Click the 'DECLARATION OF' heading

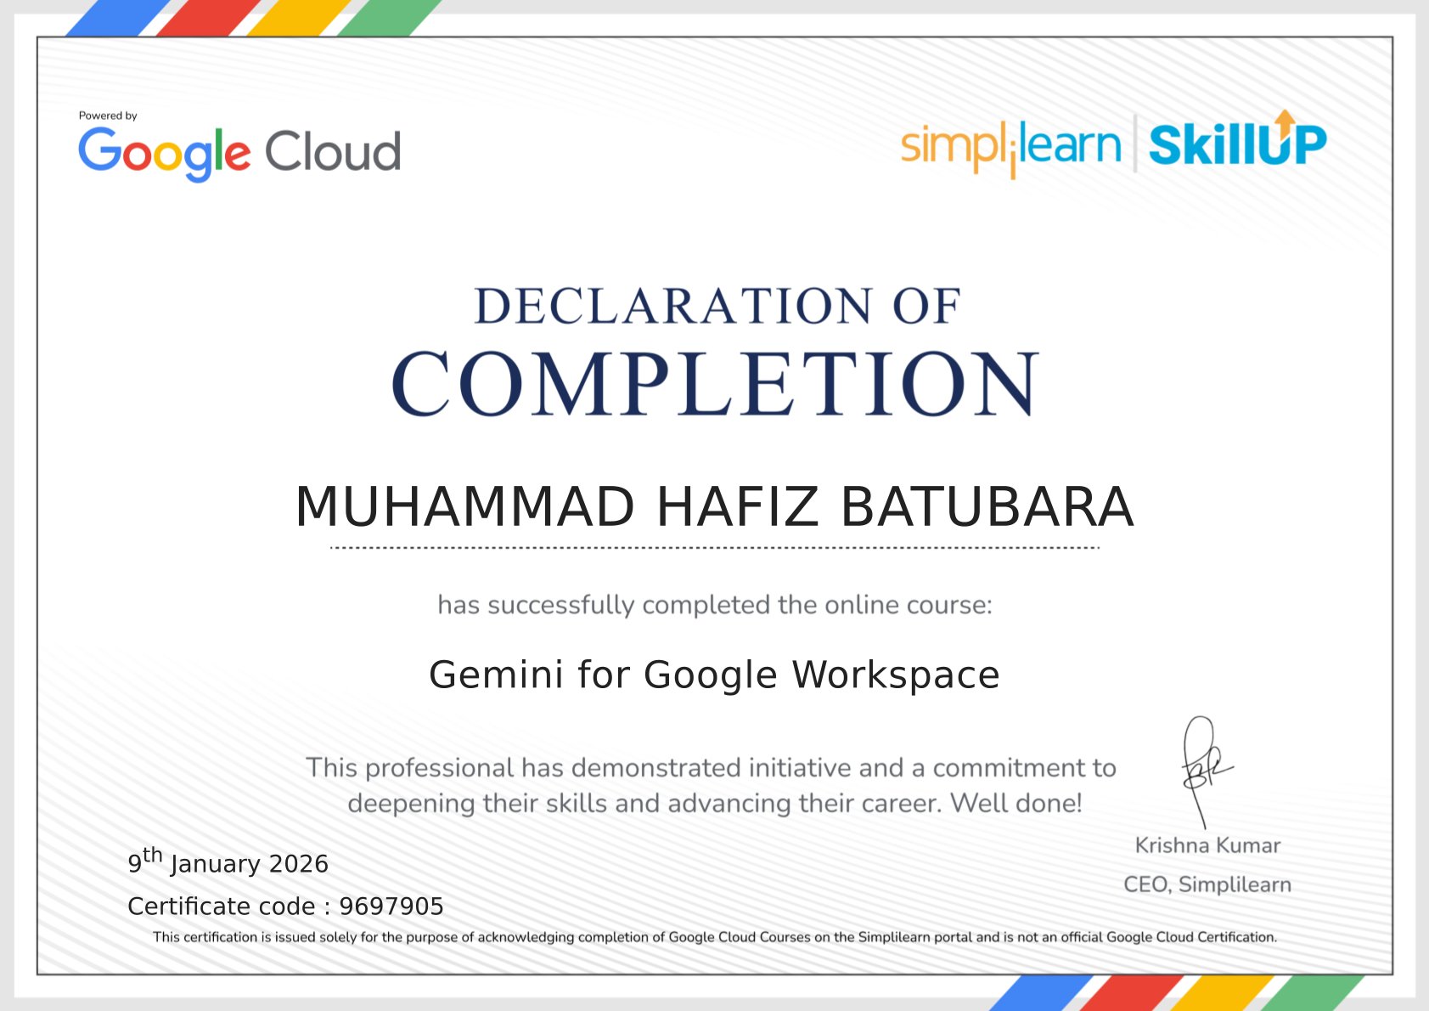pos(717,307)
